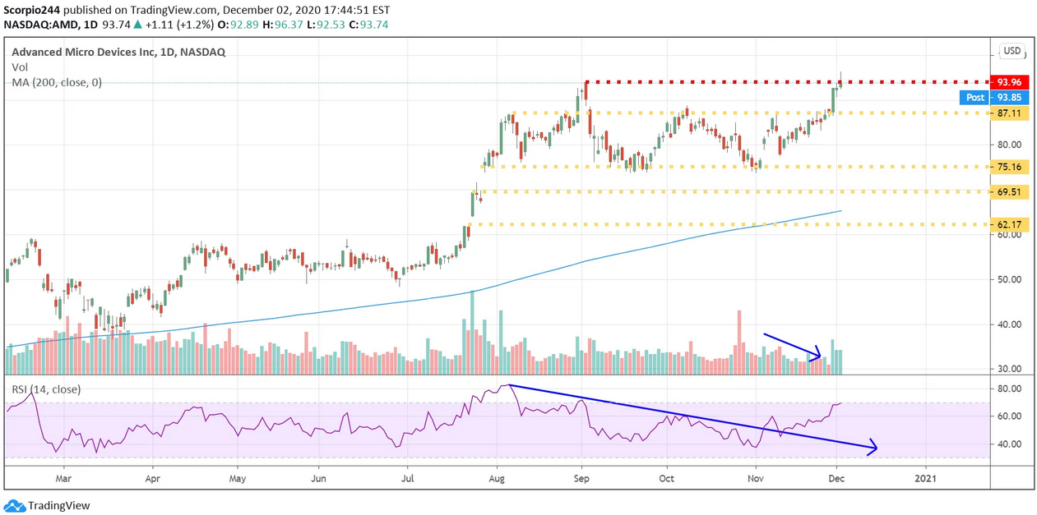Click the Sep date axis label
Screen dimensions: 1037x515
pos(582,476)
